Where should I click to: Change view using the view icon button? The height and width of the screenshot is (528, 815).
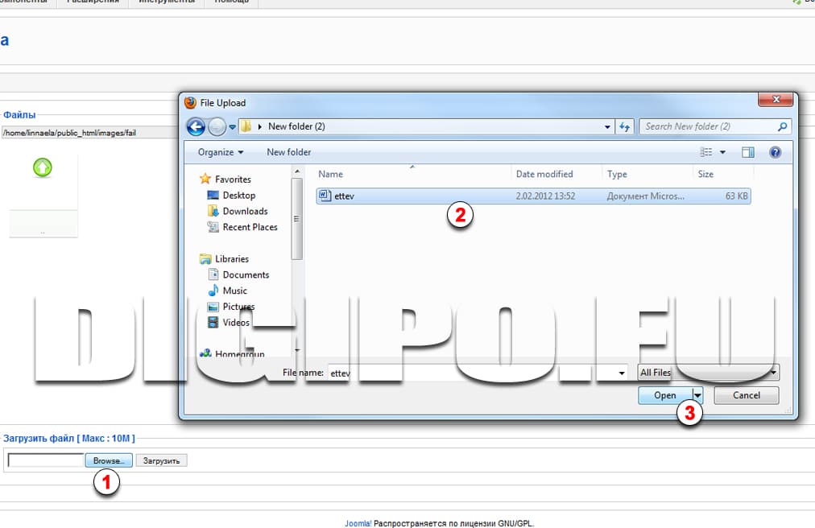click(707, 152)
